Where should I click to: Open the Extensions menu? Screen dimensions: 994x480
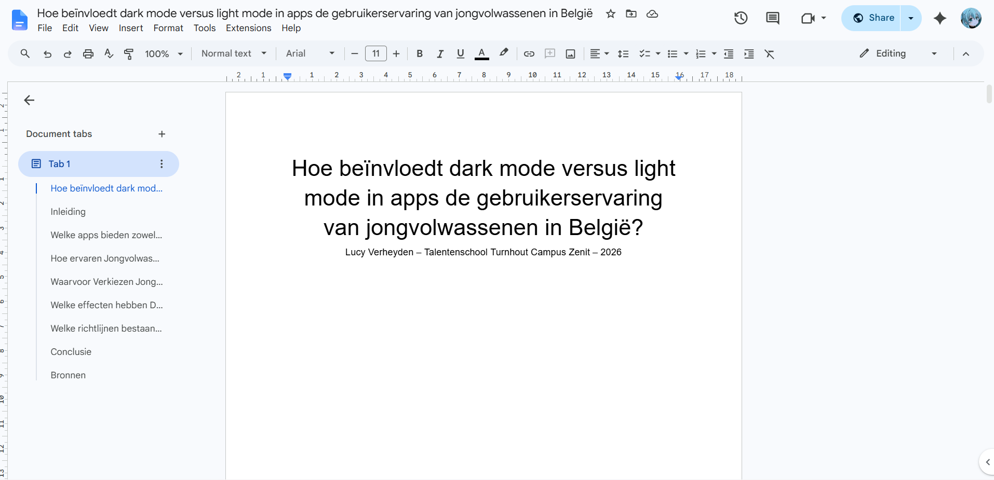point(248,28)
